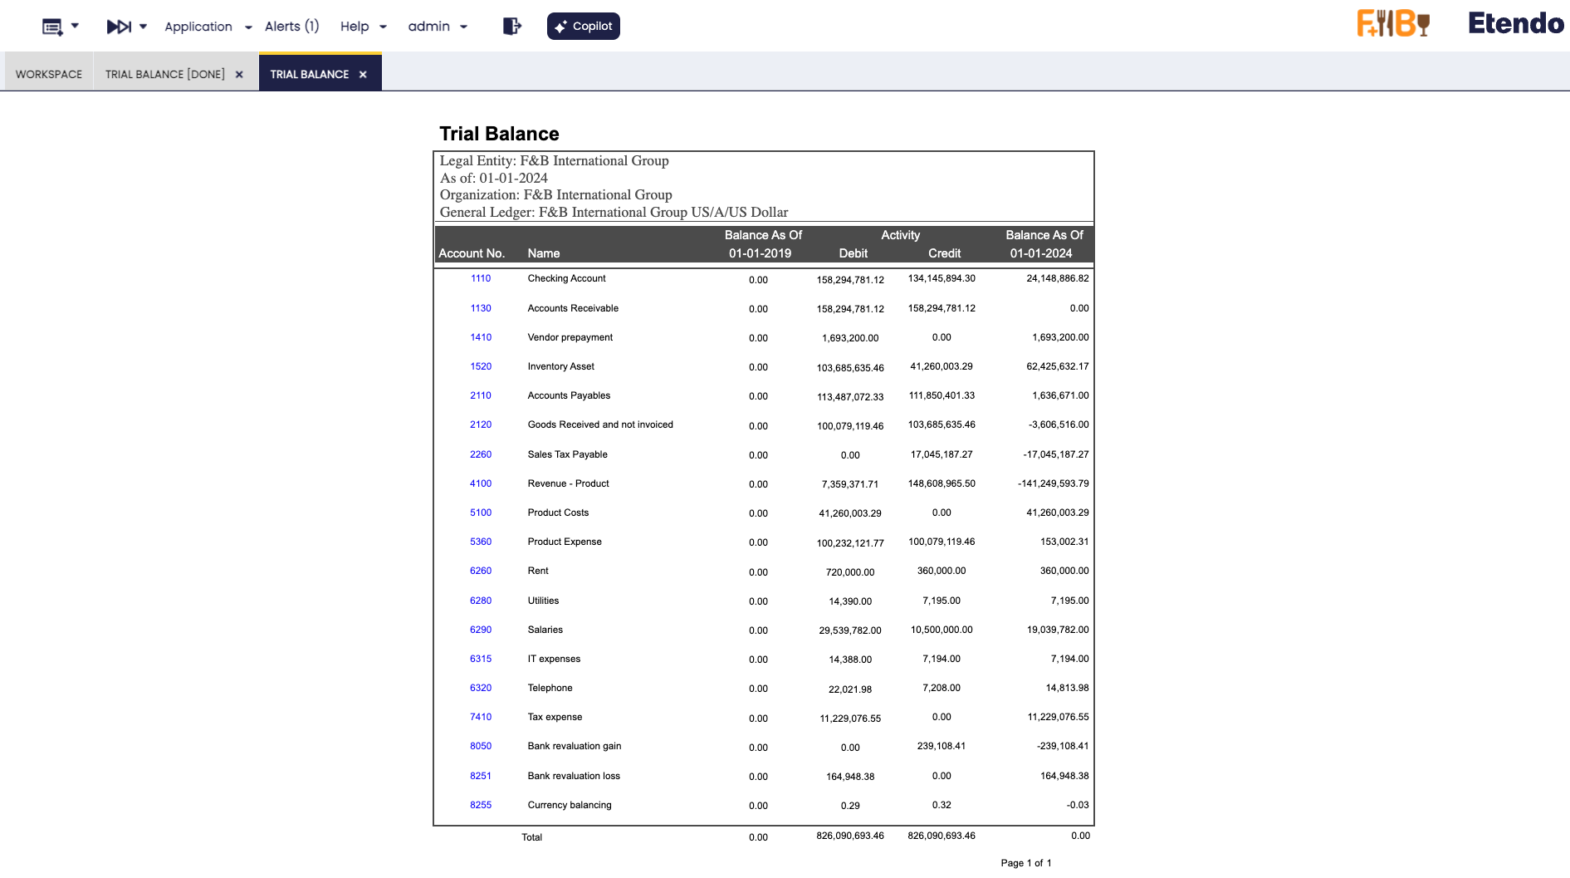The width and height of the screenshot is (1570, 878).
Task: Open account 1110 Checking Account link
Action: coord(481,278)
